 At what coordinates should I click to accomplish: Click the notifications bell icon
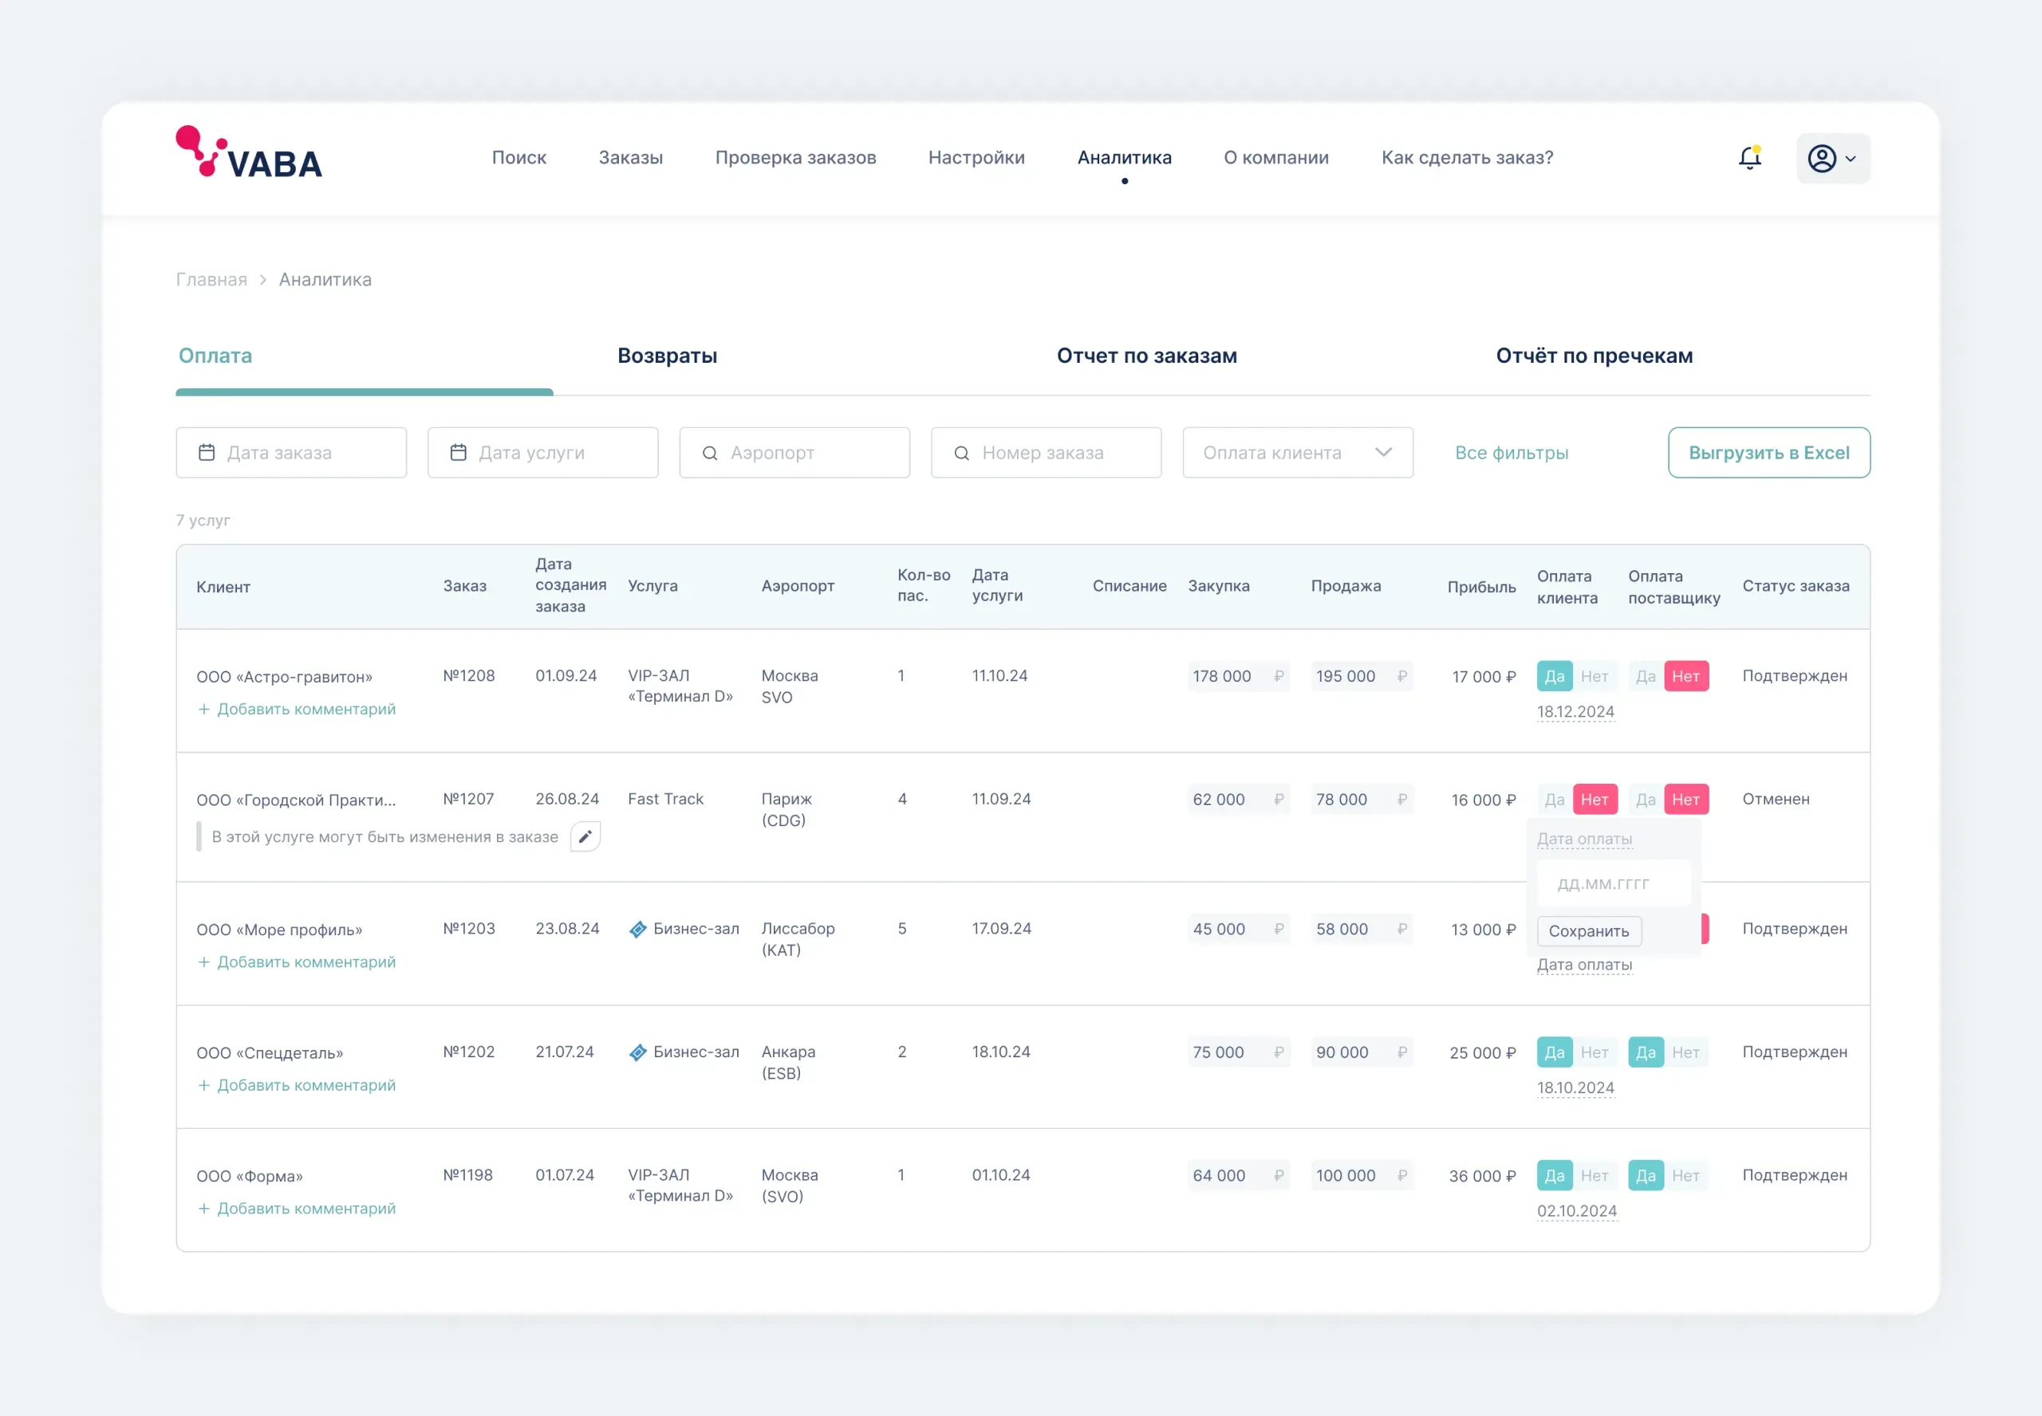[1749, 158]
